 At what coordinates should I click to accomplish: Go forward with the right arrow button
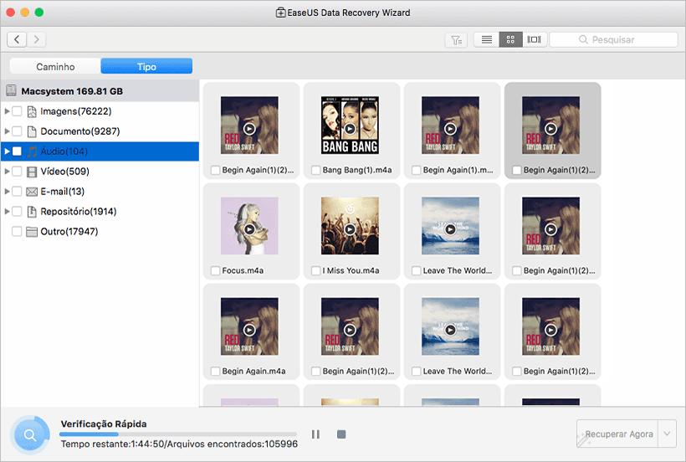36,40
